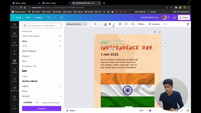201x113 pixels.
Task: Open the File menu
Action: pyautogui.click(x=28, y=18)
